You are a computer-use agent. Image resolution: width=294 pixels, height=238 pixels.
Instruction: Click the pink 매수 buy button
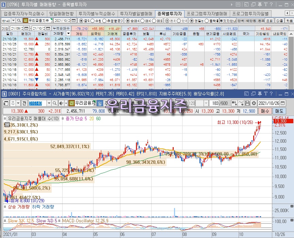265,111
